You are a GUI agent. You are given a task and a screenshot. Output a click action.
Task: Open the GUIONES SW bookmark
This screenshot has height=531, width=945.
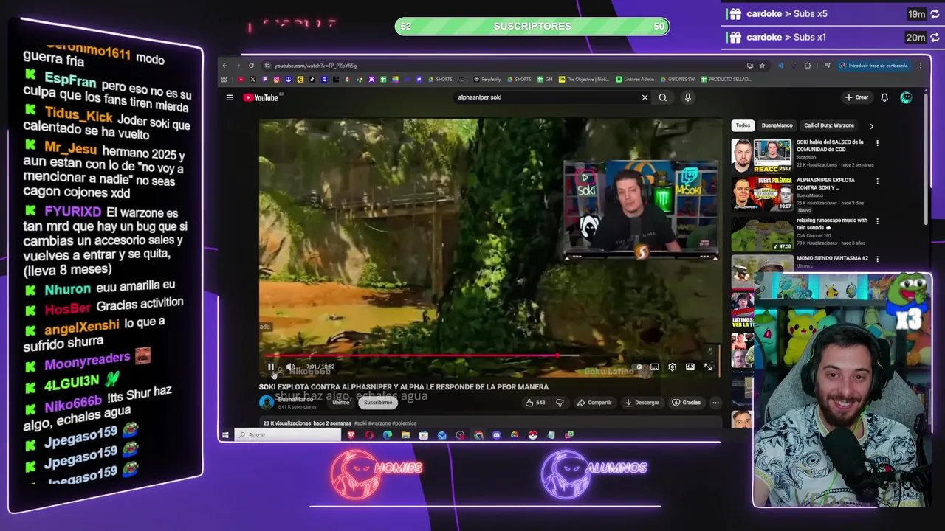pos(678,79)
